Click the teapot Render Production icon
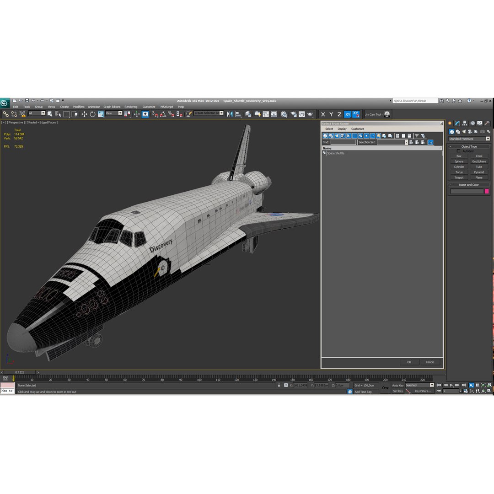 [x=310, y=114]
